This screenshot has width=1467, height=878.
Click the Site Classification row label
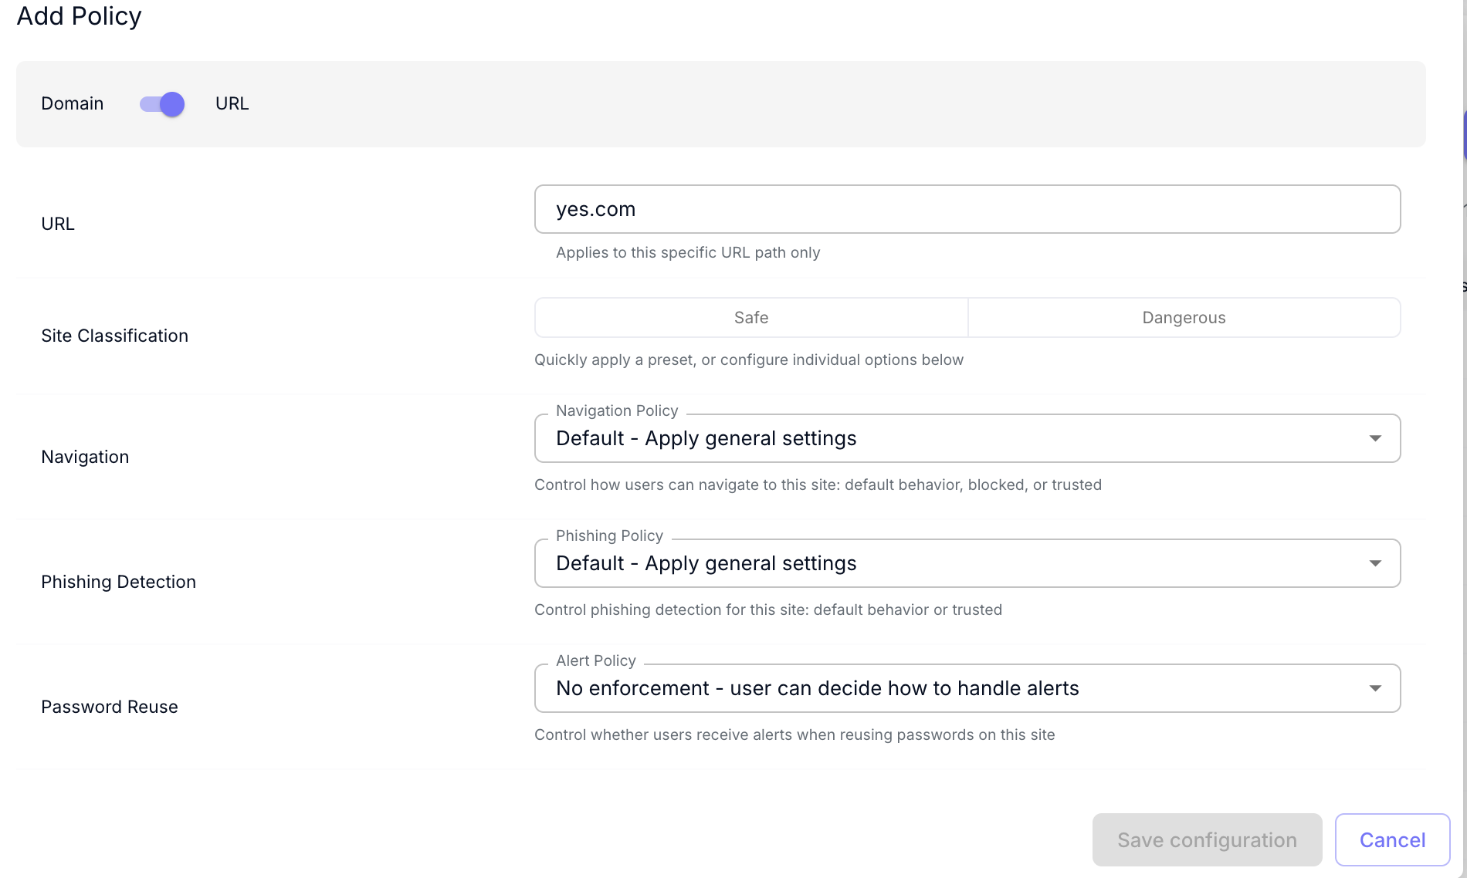coord(115,336)
